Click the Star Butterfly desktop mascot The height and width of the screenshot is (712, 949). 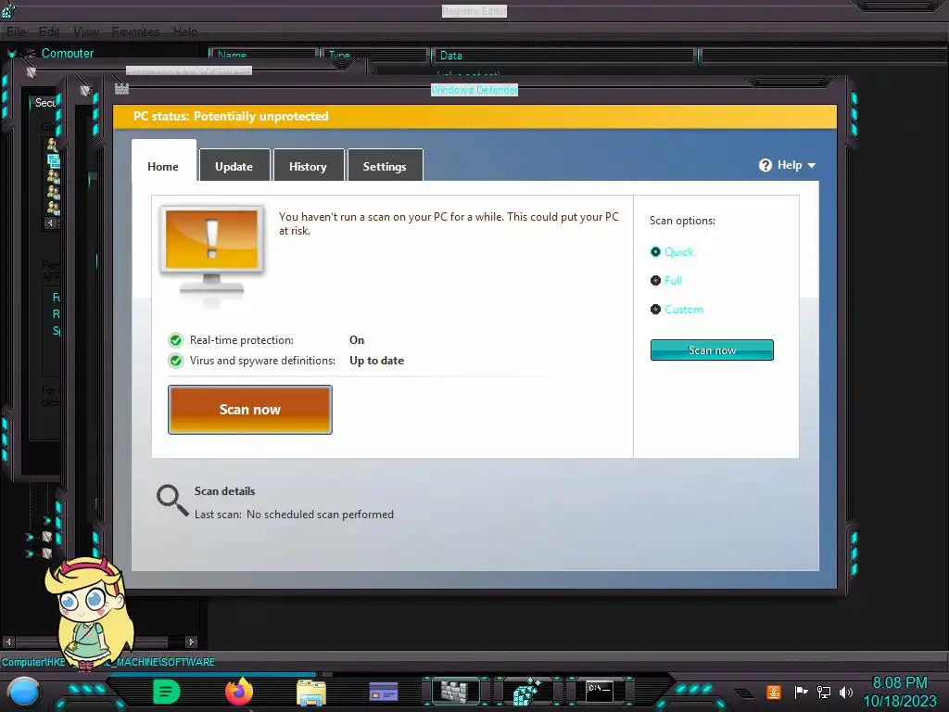tap(89, 614)
